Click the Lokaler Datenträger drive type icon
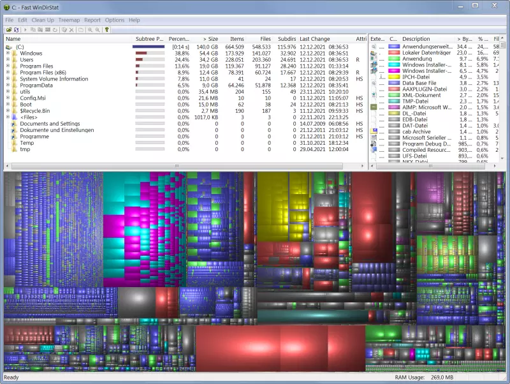Image resolution: width=510 pixels, height=384 pixels. coord(374,53)
